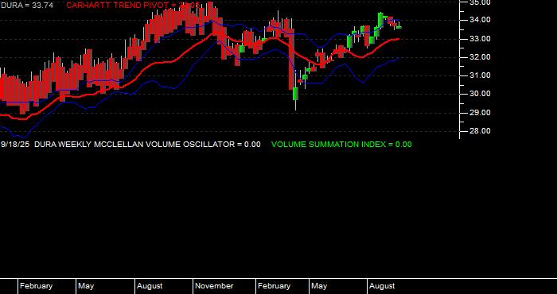Screen dimensions: 557x294
Task: Click the 28.00 price axis label
Action: [480, 131]
